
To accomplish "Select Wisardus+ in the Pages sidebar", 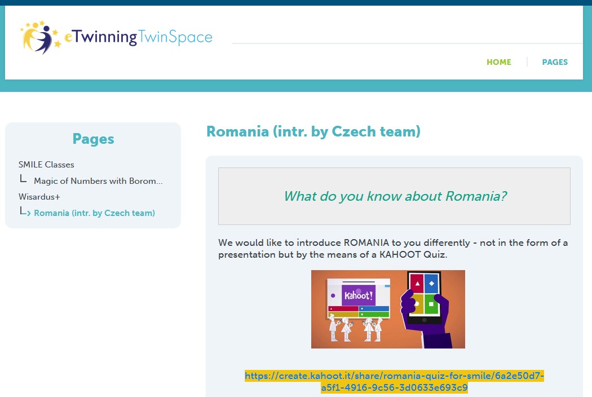I will 39,197.
